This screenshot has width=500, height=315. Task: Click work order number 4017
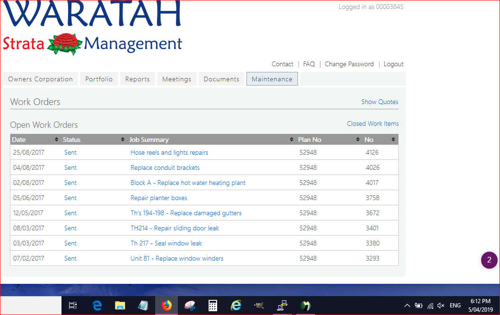click(x=372, y=183)
